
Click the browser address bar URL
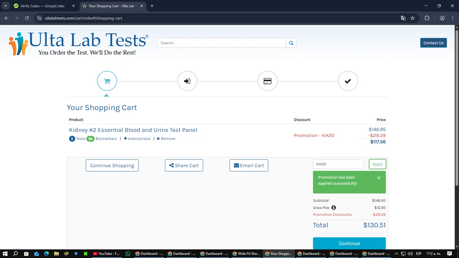point(84,18)
